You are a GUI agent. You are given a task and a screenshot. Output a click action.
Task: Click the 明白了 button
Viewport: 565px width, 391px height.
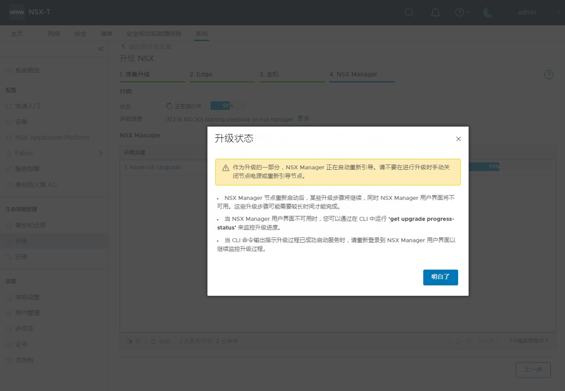pyautogui.click(x=440, y=277)
